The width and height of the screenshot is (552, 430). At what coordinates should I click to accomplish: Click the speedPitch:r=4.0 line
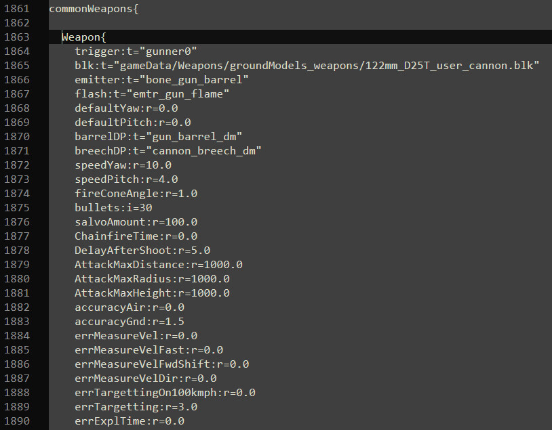126,179
